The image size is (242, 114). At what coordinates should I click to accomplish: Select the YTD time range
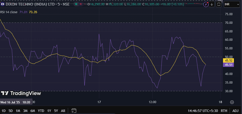tap(41, 111)
